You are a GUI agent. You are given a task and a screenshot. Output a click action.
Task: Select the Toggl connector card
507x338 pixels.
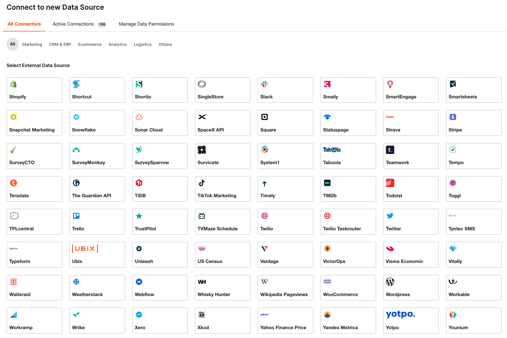click(x=473, y=189)
